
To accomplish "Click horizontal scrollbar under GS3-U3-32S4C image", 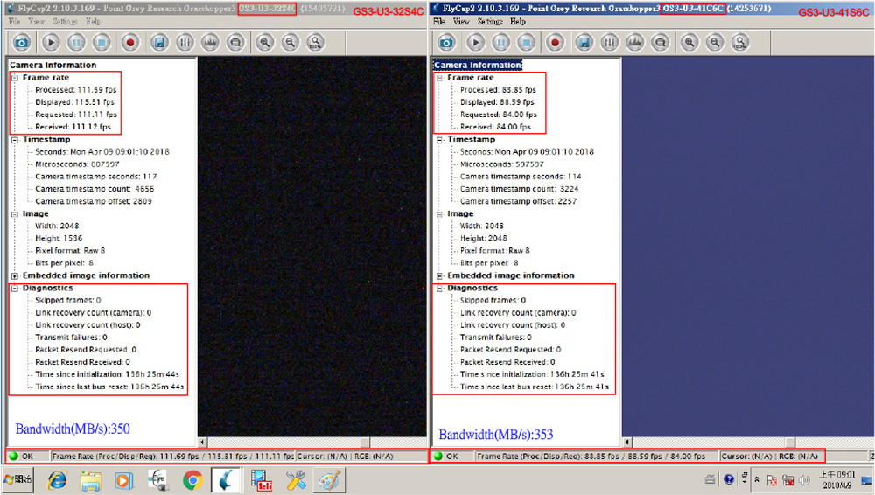I will pos(311,443).
